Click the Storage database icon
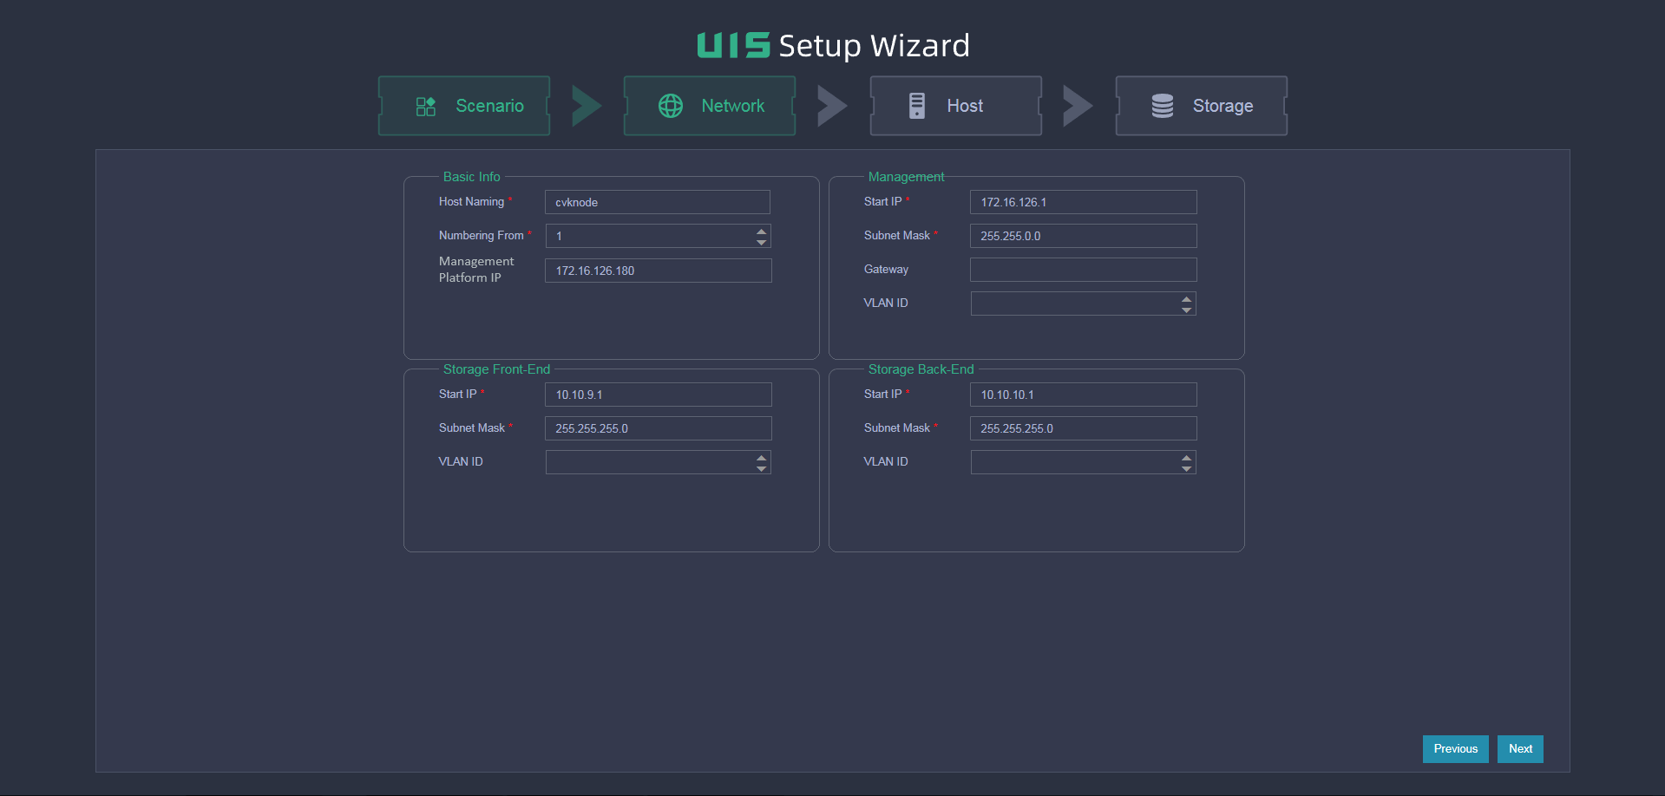The image size is (1665, 796). click(1163, 106)
